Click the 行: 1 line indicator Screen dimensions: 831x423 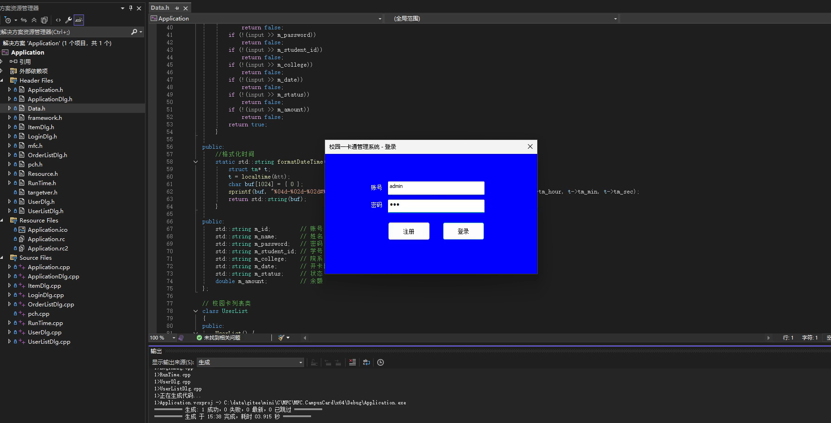788,338
